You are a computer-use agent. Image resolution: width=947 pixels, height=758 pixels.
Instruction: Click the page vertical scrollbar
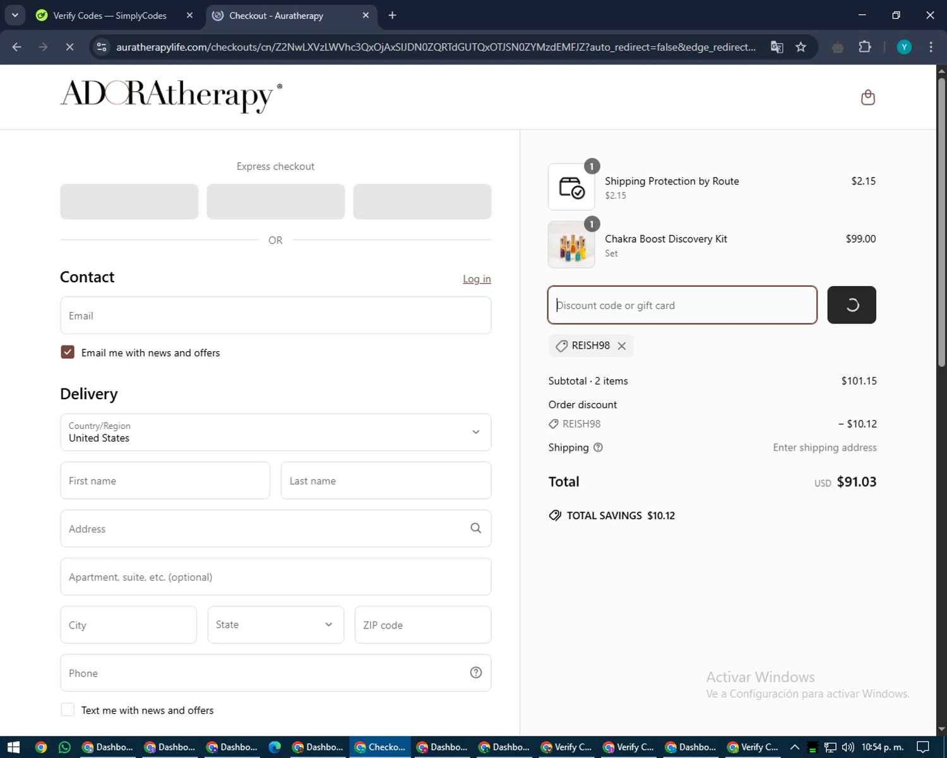point(941,221)
